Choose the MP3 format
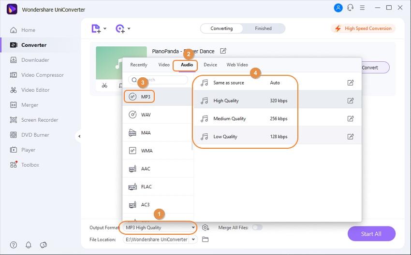Screen dimensions: 411x255 pos(158,97)
